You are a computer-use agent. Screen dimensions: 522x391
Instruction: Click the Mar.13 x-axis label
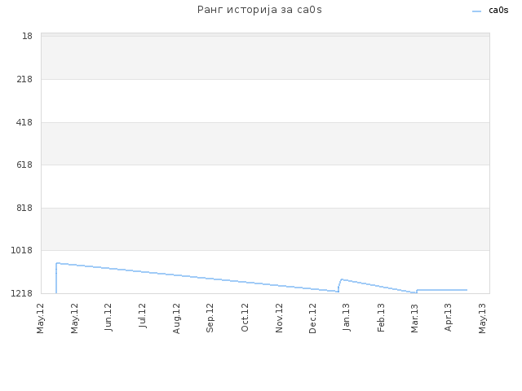(x=414, y=319)
